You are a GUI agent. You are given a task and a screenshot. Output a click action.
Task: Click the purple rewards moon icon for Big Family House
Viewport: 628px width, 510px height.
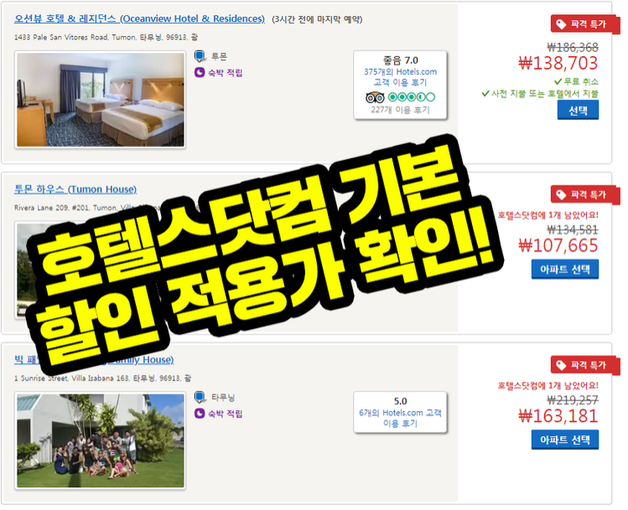click(200, 414)
